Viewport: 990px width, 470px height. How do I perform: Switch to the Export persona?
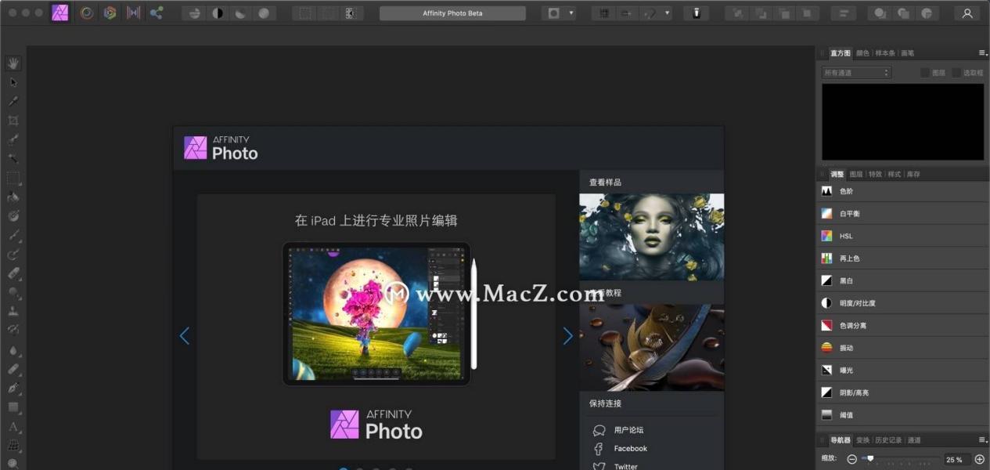point(157,13)
